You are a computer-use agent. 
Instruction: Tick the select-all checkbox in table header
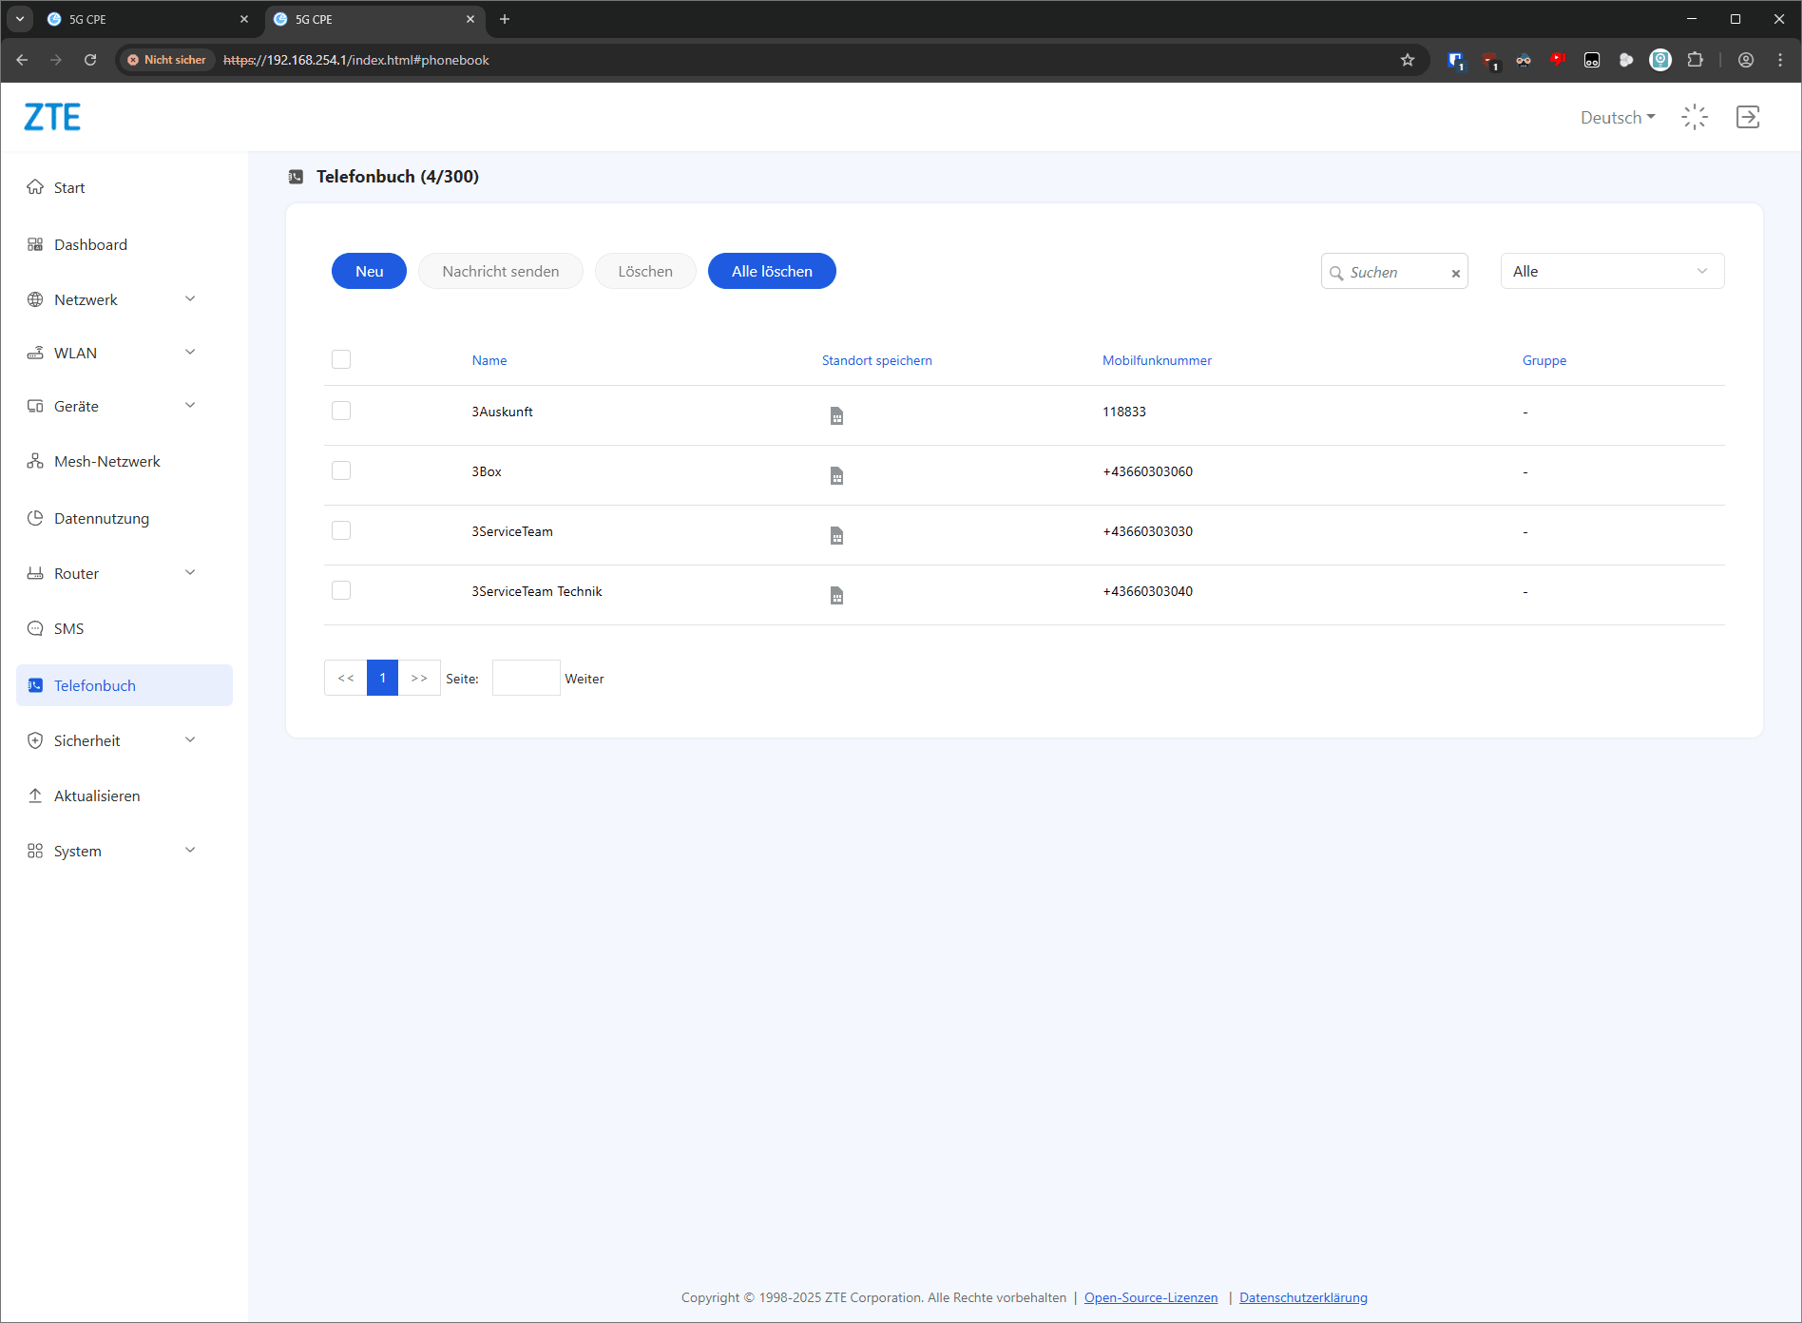341,359
